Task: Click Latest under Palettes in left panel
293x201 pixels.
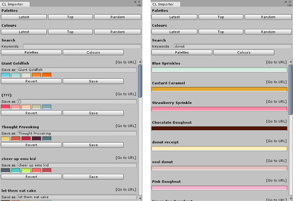Action: [x=24, y=17]
